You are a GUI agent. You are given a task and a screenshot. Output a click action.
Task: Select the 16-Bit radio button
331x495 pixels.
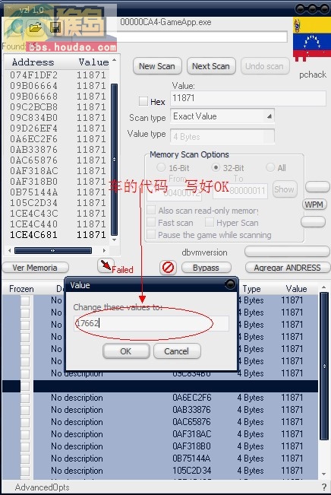point(161,167)
